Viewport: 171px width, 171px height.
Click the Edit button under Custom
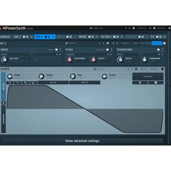[53, 82]
